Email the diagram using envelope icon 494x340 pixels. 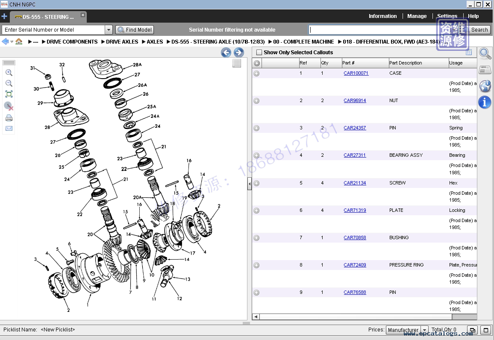9,129
